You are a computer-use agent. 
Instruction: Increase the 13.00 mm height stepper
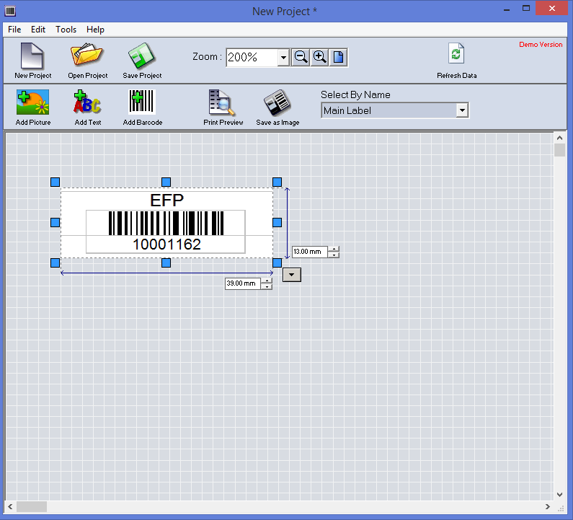(x=334, y=249)
